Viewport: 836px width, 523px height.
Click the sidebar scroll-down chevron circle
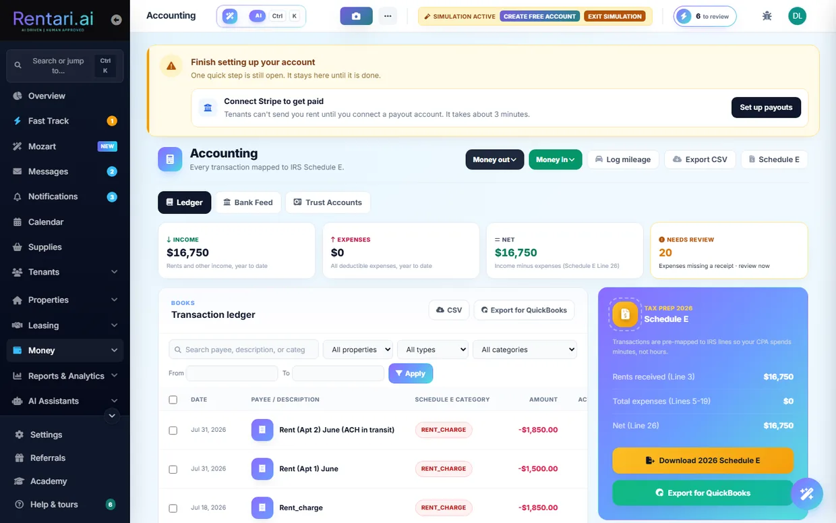pyautogui.click(x=113, y=416)
